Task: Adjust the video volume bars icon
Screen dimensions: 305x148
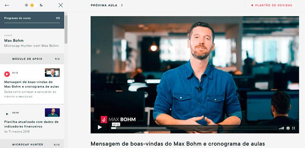Action: (281, 128)
